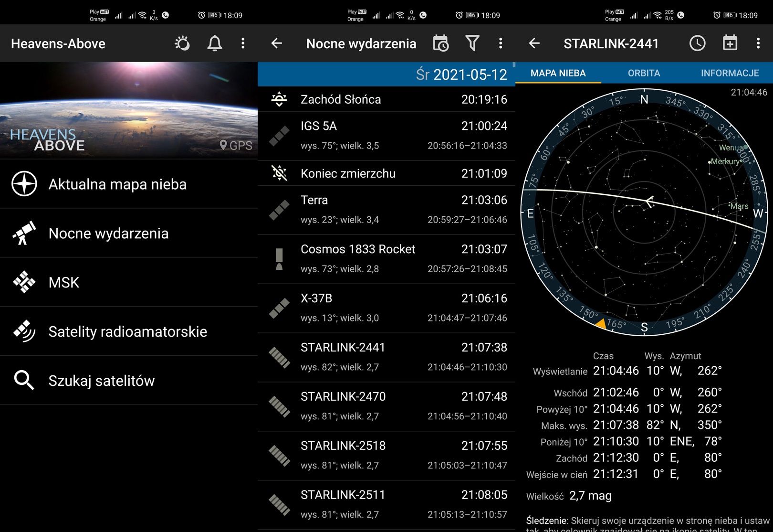
Task: Click the telescope icon beside Nocne wydarzenia
Action: [x=24, y=233]
